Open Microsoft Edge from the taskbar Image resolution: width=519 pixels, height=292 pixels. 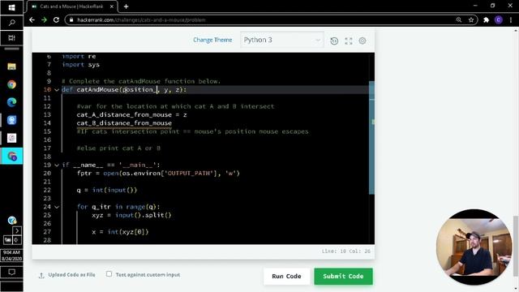pos(11,102)
